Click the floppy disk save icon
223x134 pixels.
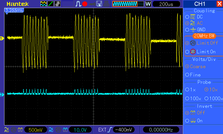point(99,4)
